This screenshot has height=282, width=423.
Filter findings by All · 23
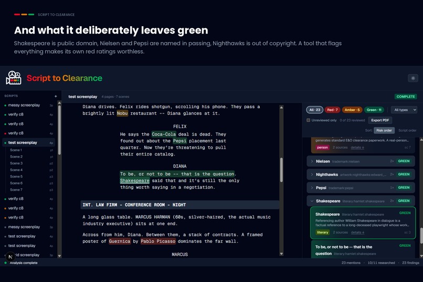(314, 110)
